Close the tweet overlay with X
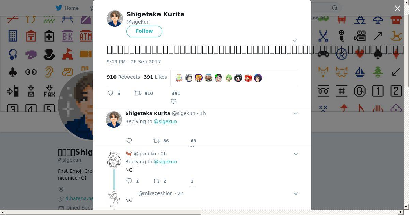 point(397,8)
